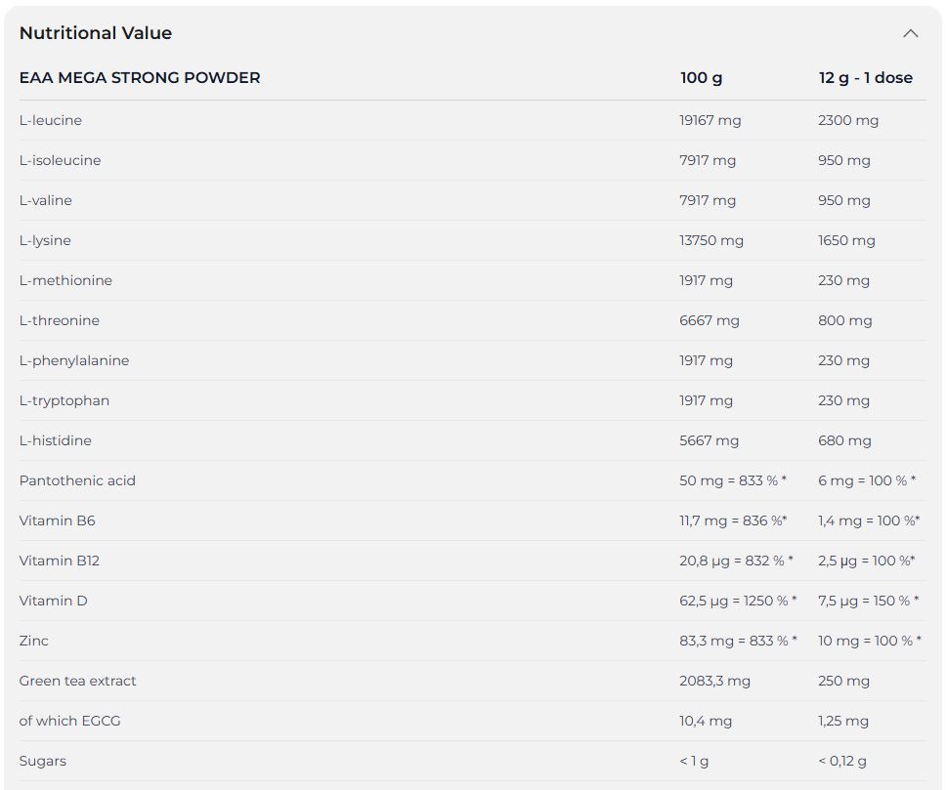Select the Zinc row label
The height and width of the screenshot is (790, 947).
33,641
